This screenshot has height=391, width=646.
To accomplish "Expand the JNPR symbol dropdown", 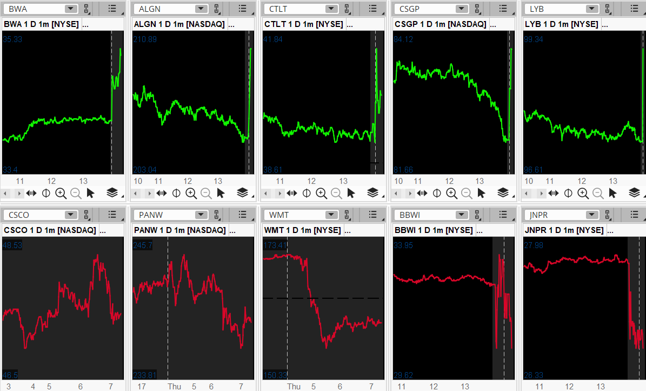I will click(x=591, y=215).
